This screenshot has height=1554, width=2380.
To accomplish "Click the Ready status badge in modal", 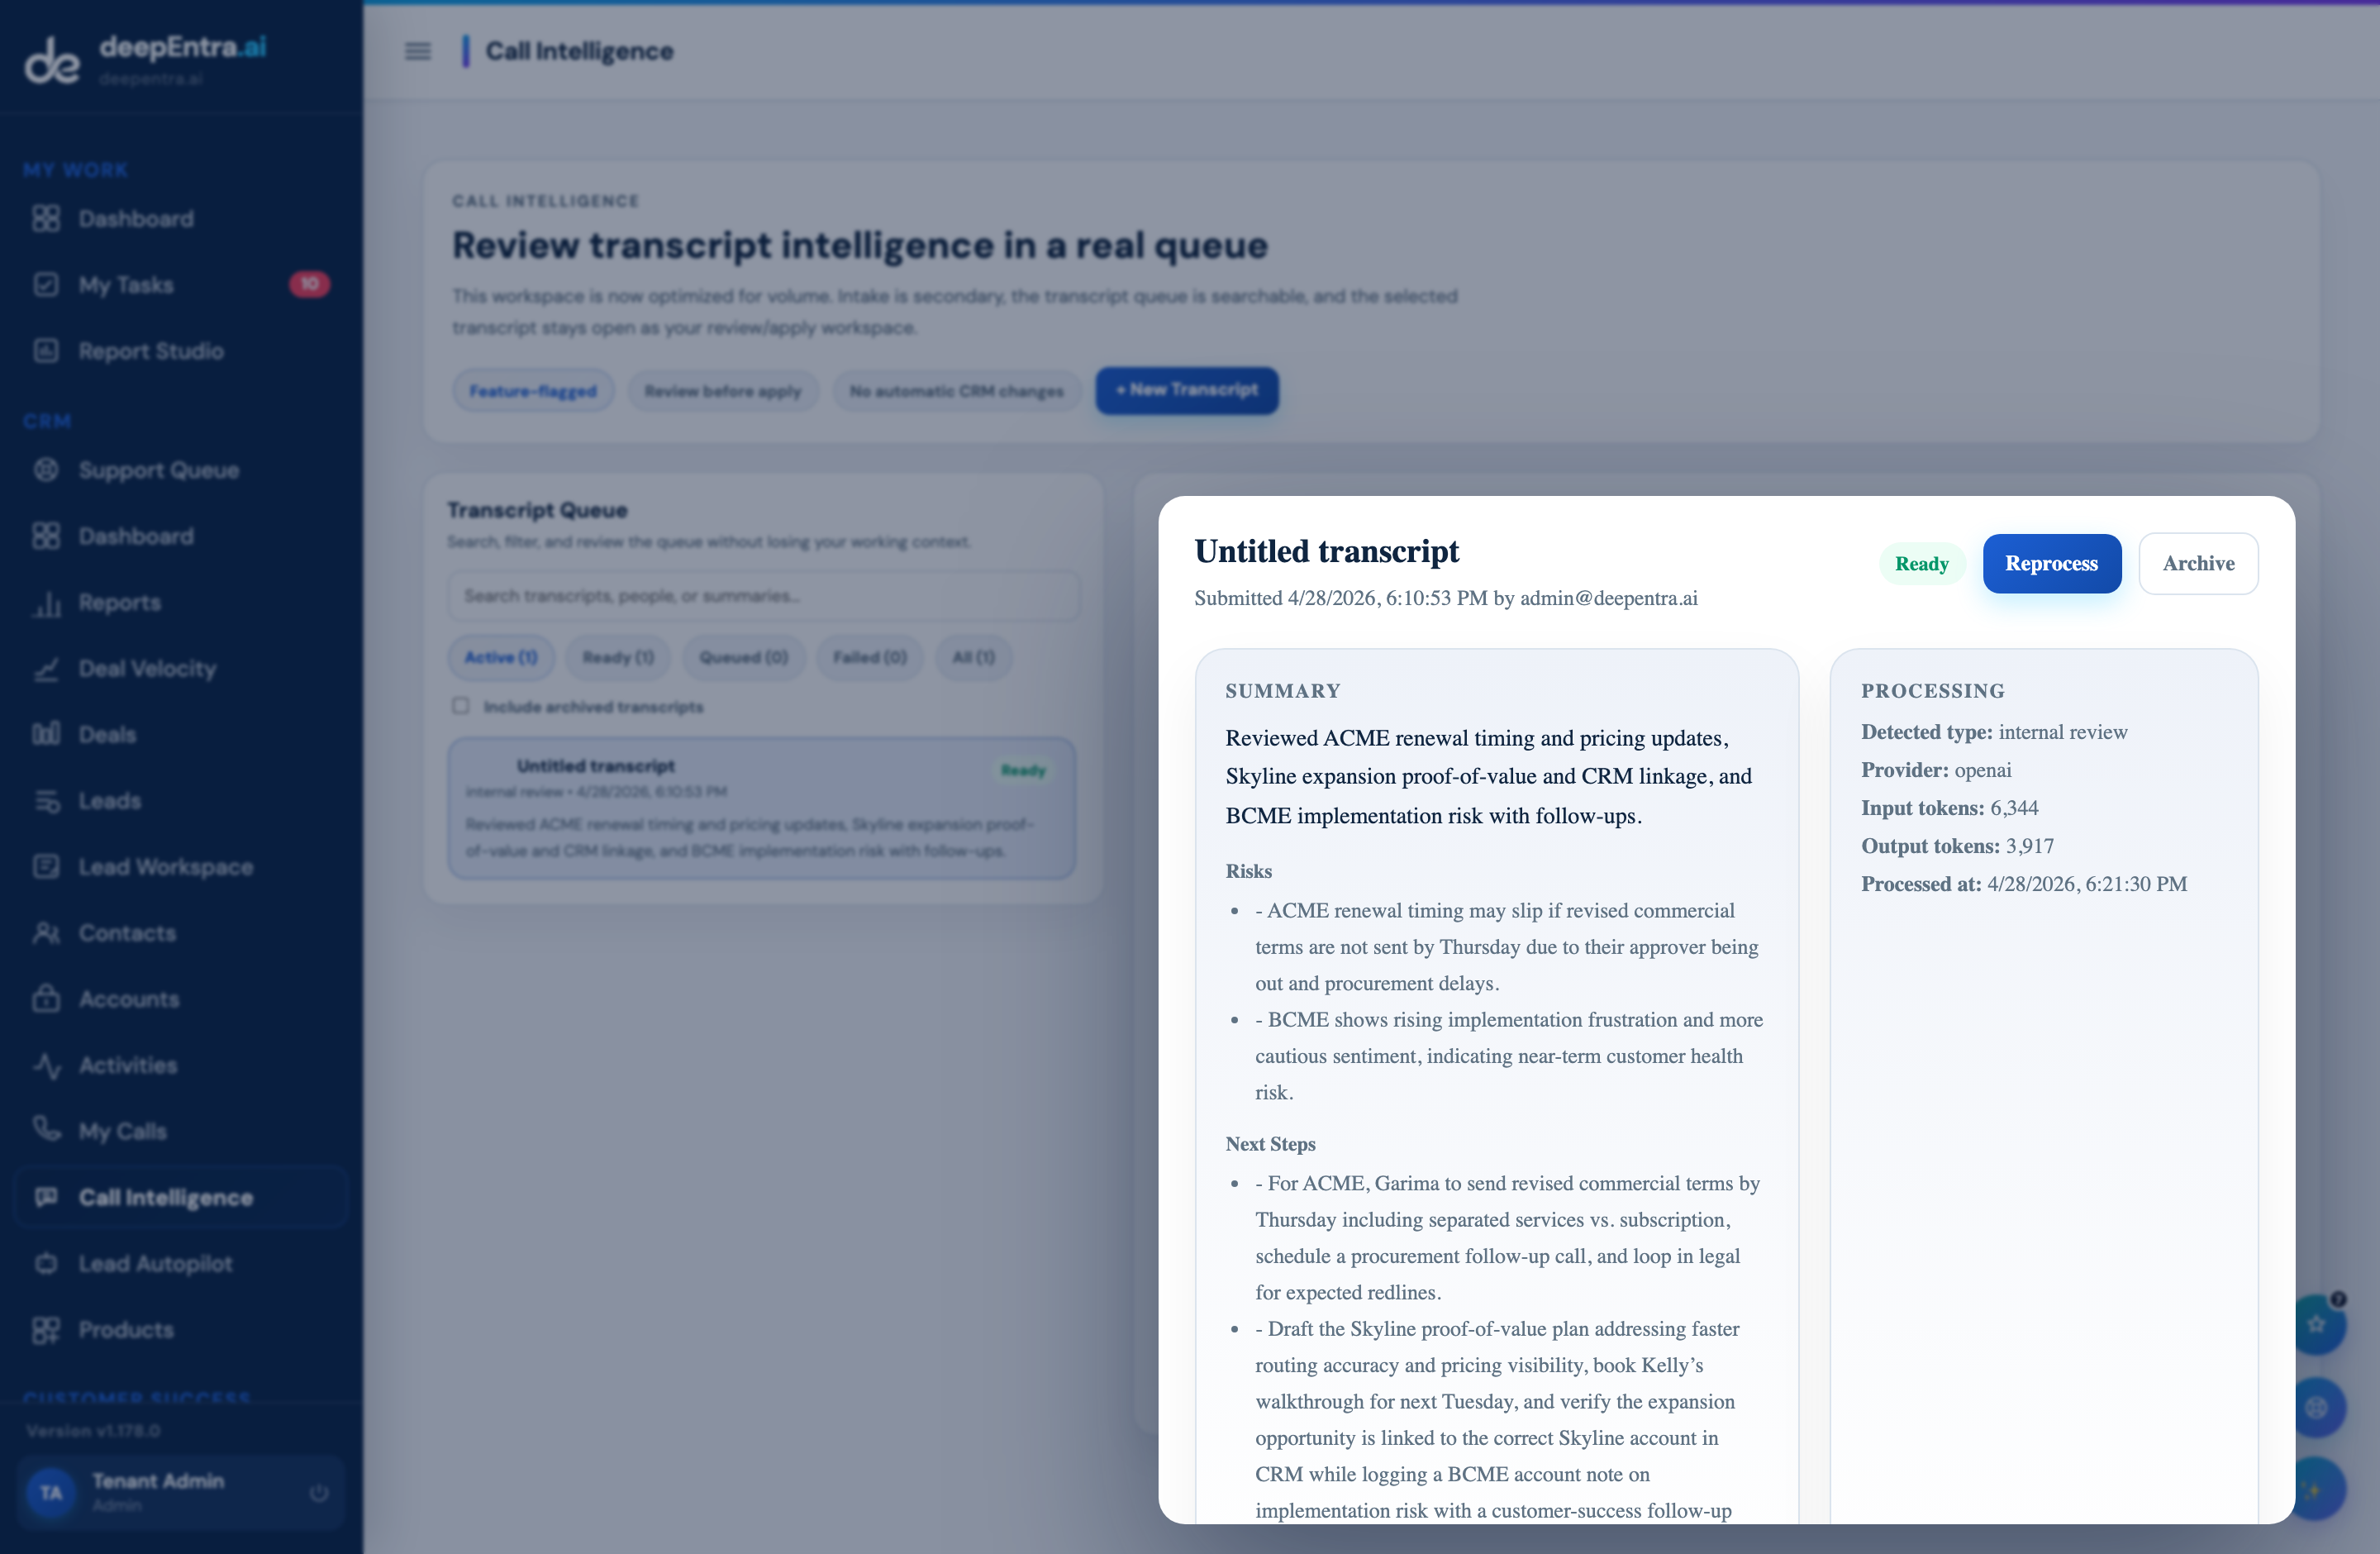I will tap(1921, 564).
